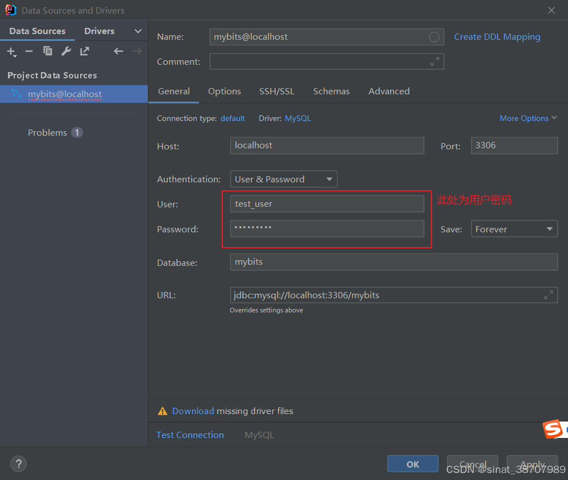Image resolution: width=568 pixels, height=480 pixels.
Task: Expand the Comment field with the arrow icon
Action: pos(434,61)
